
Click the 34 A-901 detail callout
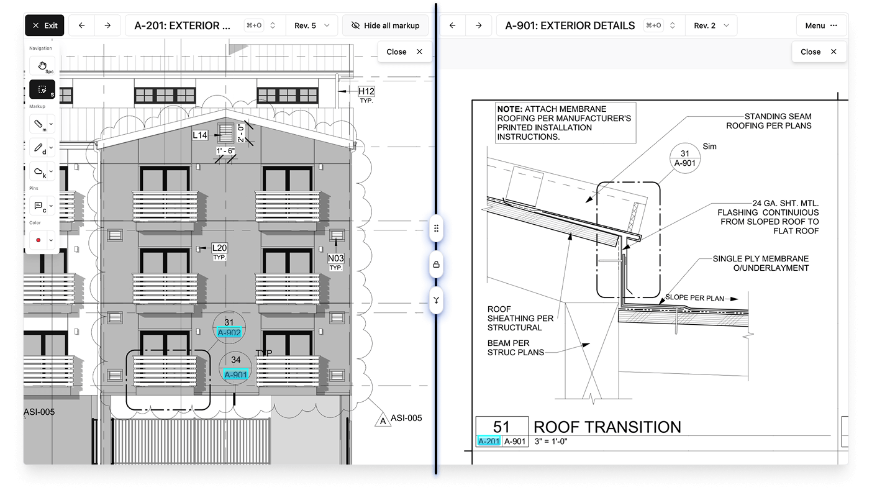pyautogui.click(x=235, y=366)
